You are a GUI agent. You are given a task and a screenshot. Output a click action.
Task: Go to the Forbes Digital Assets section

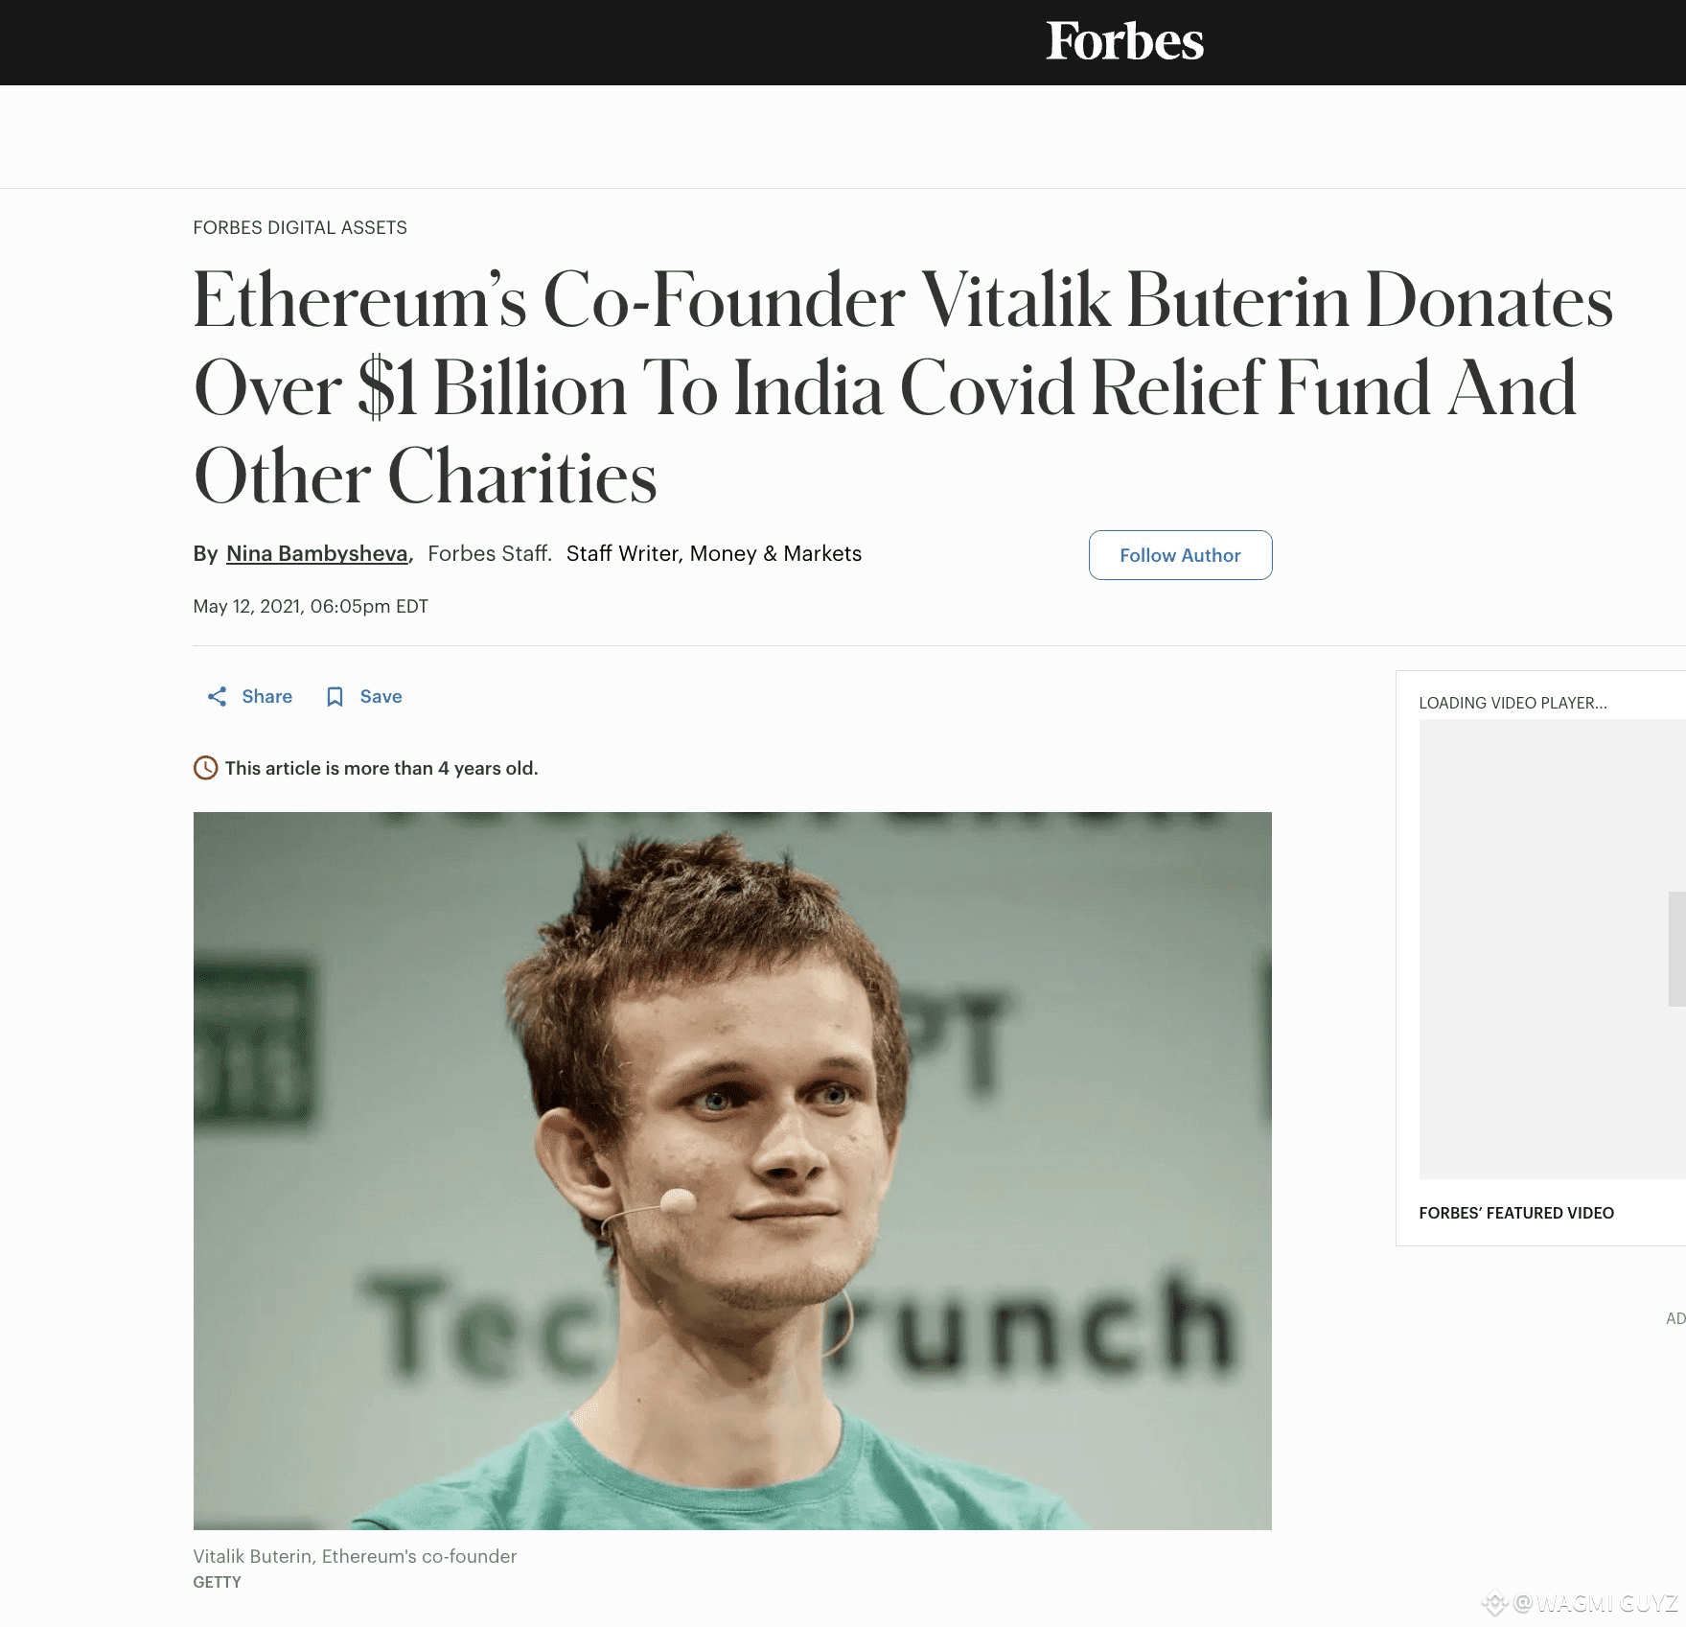click(x=299, y=227)
